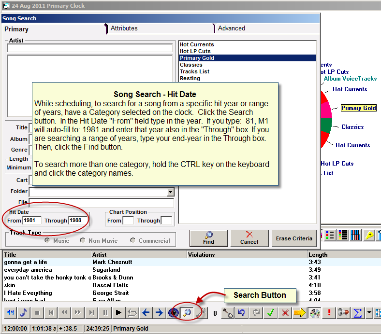Switch to the Advanced tab
381x334 pixels.
[x=231, y=28]
